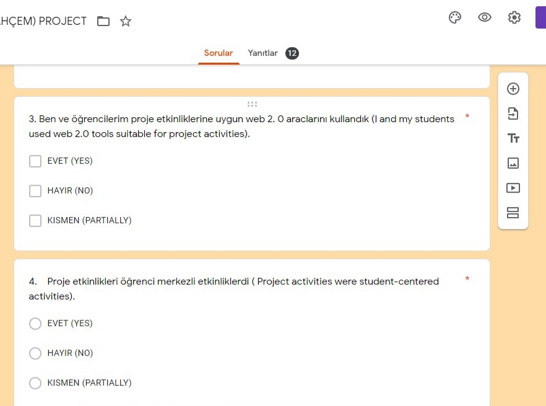Add an image to form
The width and height of the screenshot is (546, 406).
click(513, 163)
